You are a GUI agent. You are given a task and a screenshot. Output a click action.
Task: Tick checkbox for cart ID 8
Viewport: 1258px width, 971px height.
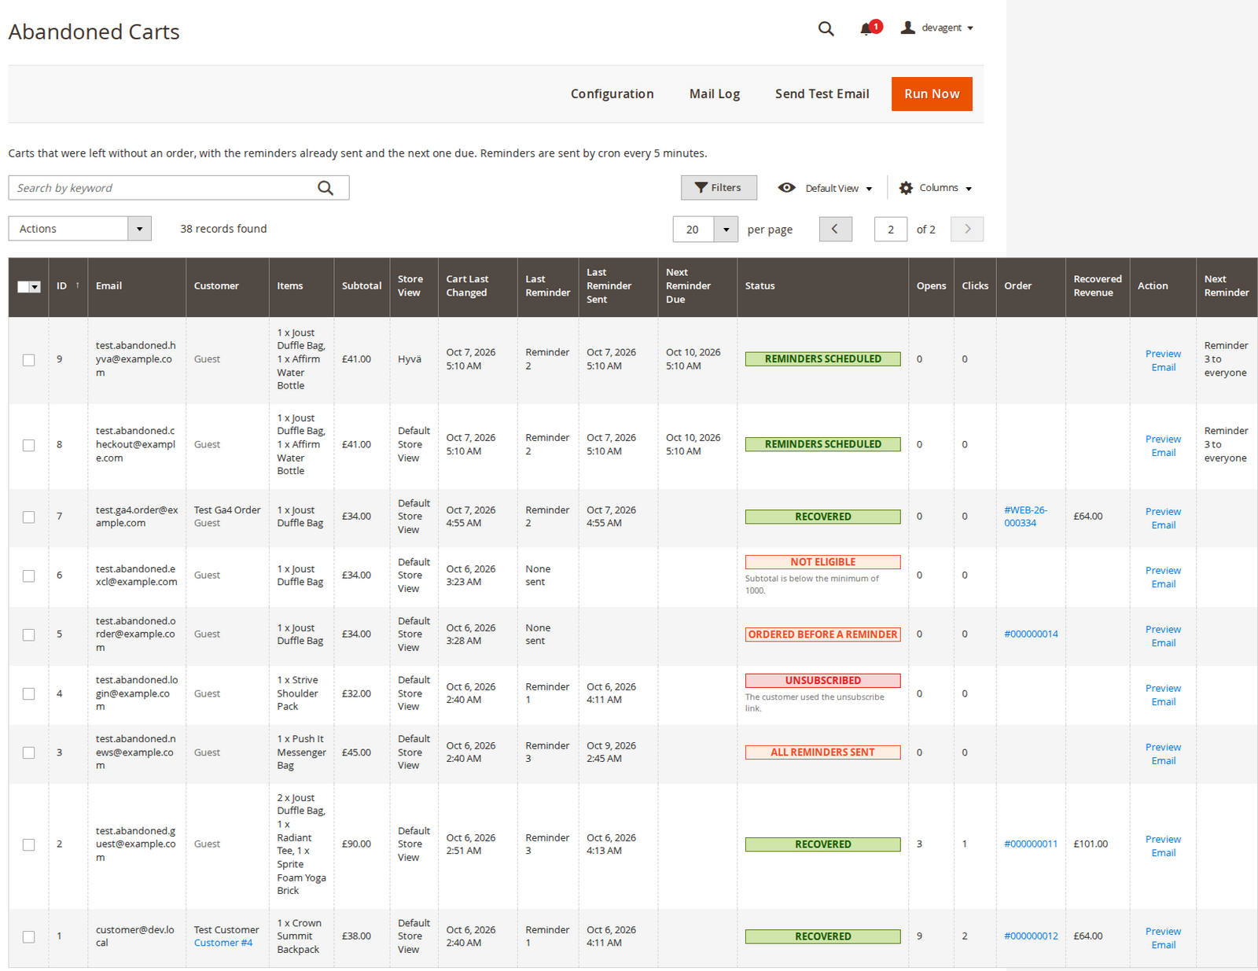click(x=29, y=445)
